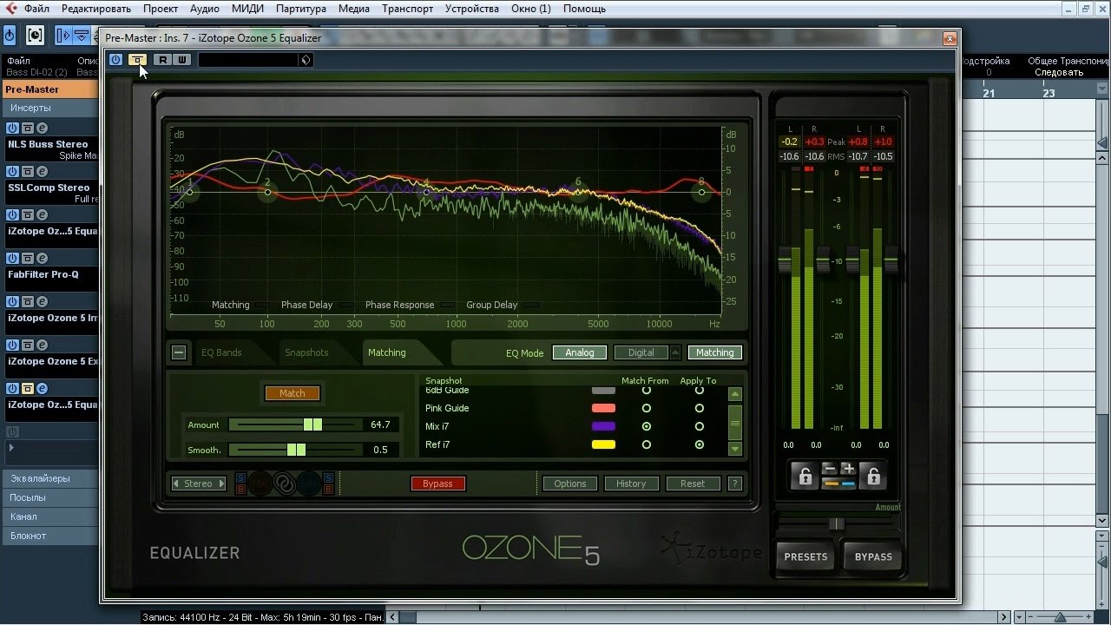The height and width of the screenshot is (625, 1111).
Task: Select Digital EQ mode
Action: [x=641, y=352]
